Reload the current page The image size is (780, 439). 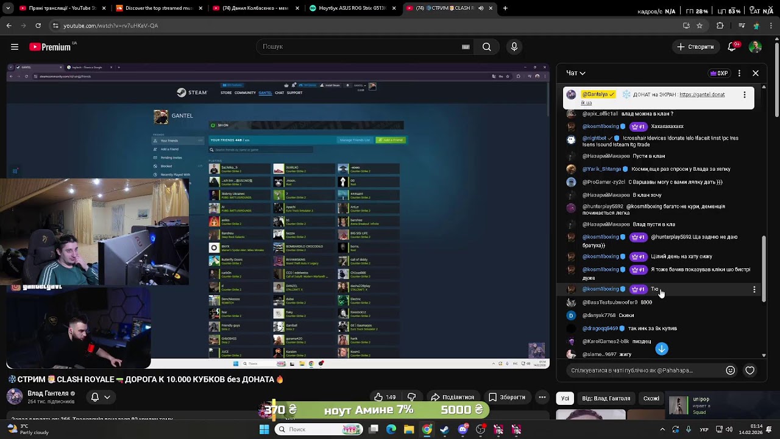click(38, 26)
